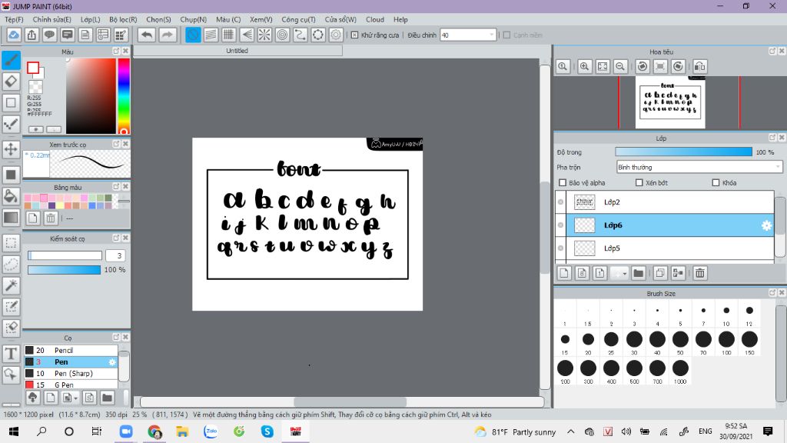
Task: Click the Undo arrow in toolbar
Action: [146, 35]
